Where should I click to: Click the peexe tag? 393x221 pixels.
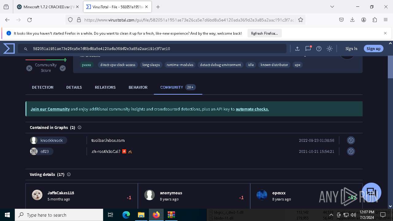87,65
